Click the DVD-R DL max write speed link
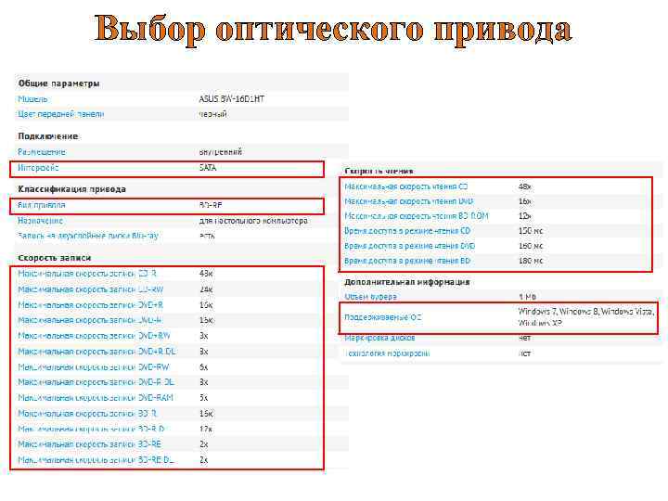 pyautogui.click(x=96, y=382)
